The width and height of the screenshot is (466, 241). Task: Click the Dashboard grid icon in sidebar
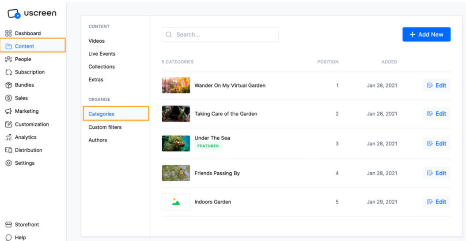click(x=8, y=33)
